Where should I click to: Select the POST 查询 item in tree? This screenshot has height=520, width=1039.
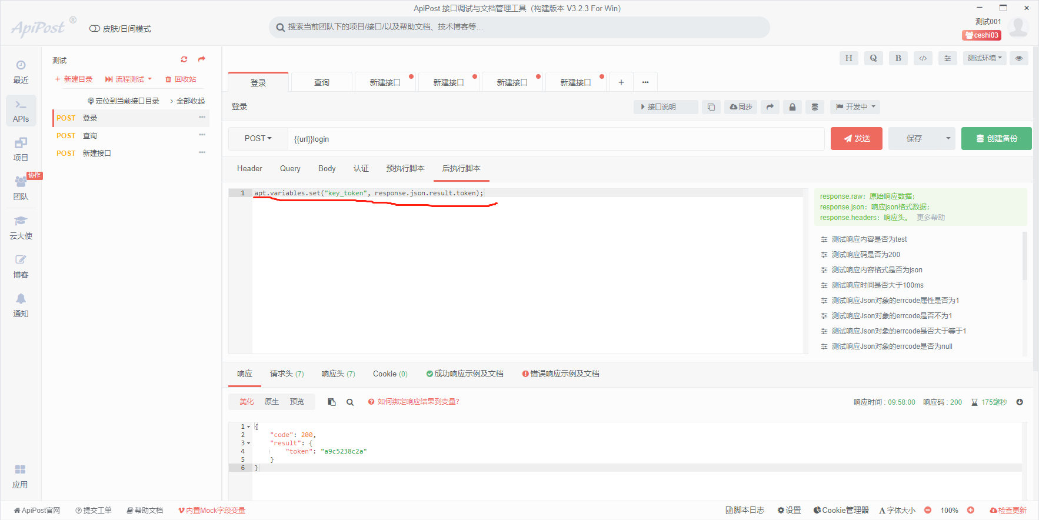click(x=131, y=136)
